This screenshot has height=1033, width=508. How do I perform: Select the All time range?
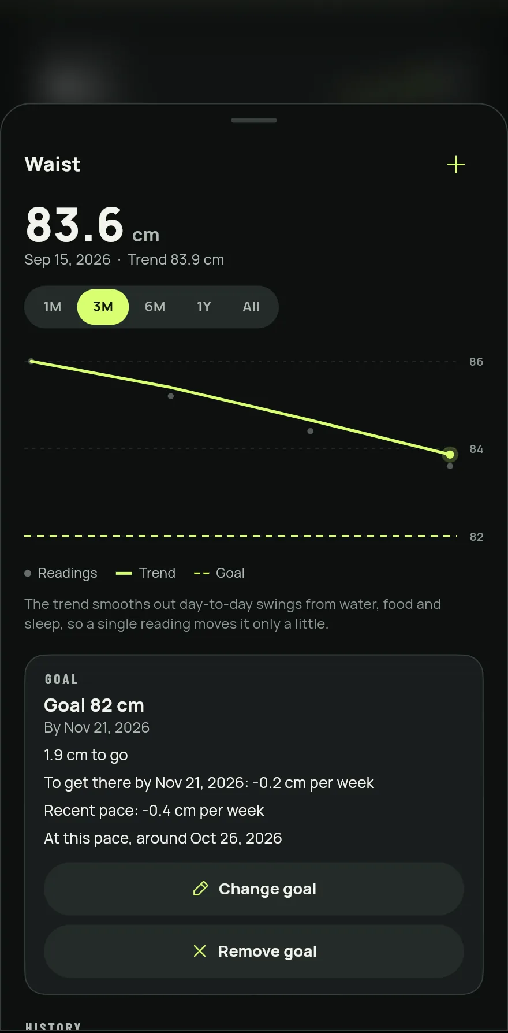pos(251,307)
